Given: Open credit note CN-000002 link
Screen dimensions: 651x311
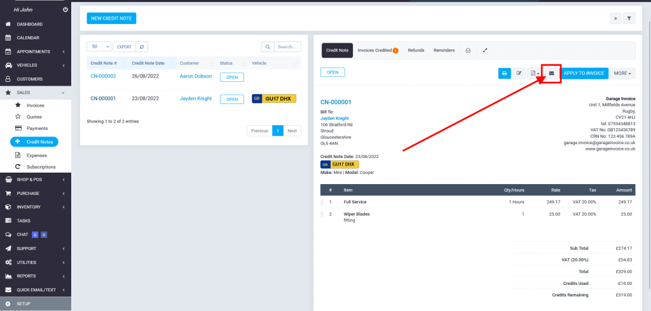Looking at the screenshot, I should click(103, 76).
